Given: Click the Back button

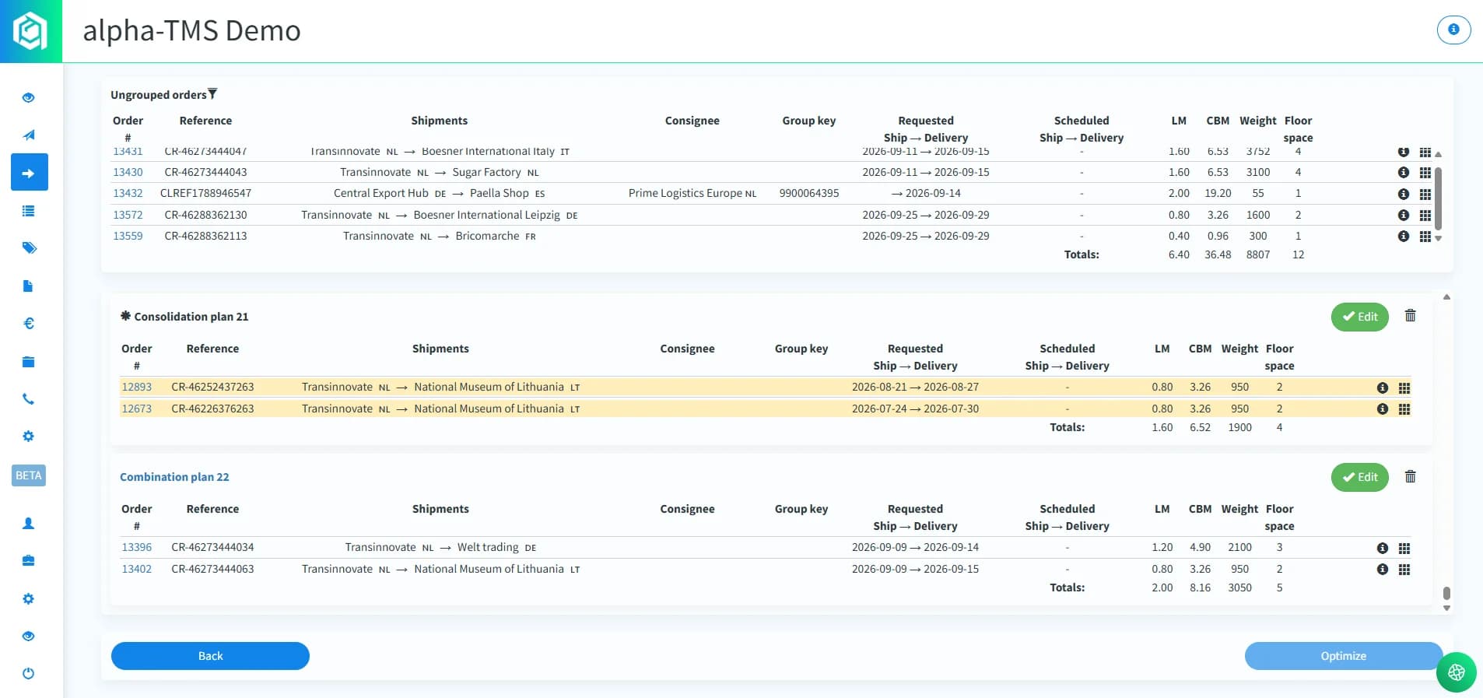Looking at the screenshot, I should click(210, 656).
